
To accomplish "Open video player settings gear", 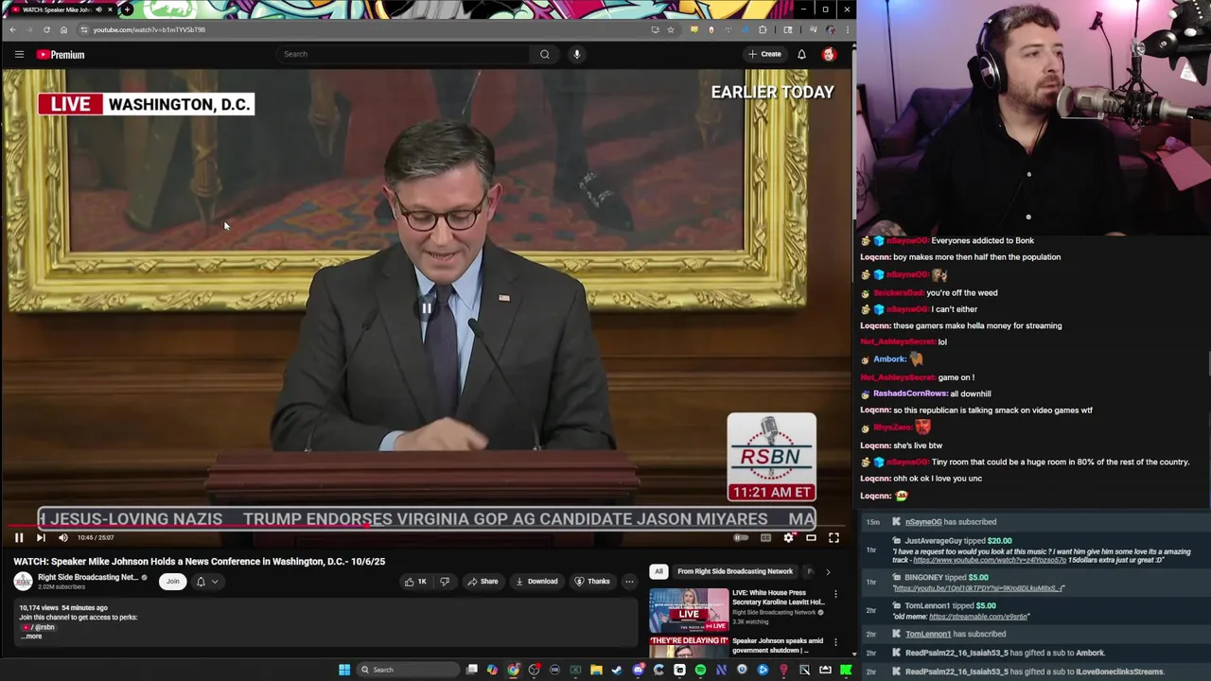I will click(x=788, y=537).
